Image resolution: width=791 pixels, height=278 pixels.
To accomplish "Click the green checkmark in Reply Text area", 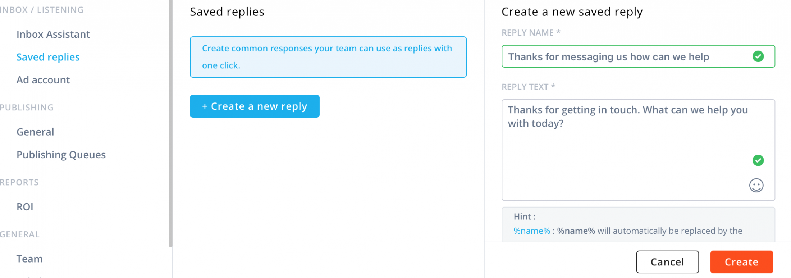I will coord(758,160).
